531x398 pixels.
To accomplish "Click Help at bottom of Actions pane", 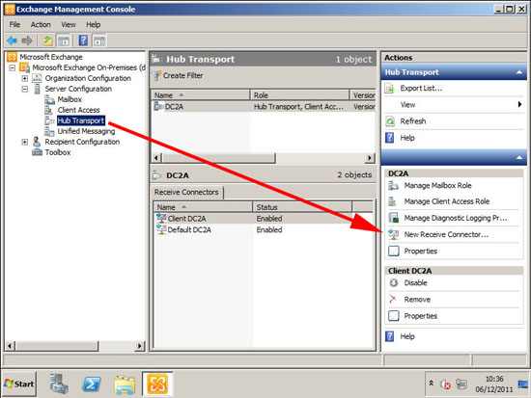I will 407,336.
